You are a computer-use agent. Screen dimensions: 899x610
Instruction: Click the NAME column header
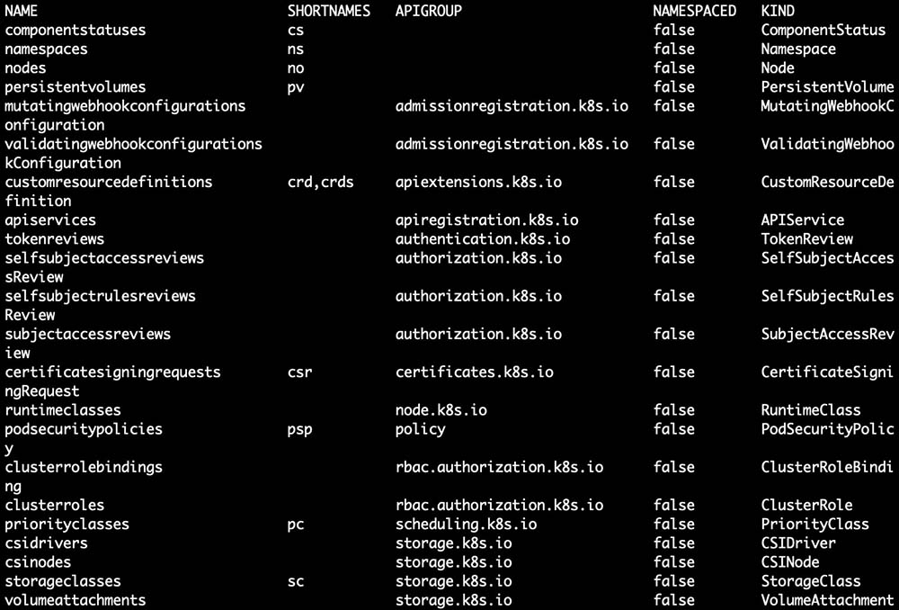click(22, 11)
